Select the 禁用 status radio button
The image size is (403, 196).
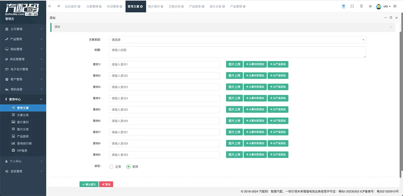(x=129, y=167)
